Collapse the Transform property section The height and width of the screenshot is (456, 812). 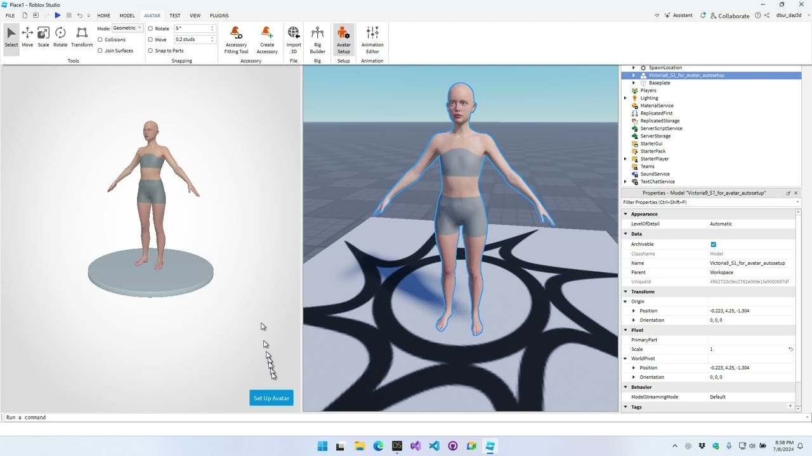625,291
